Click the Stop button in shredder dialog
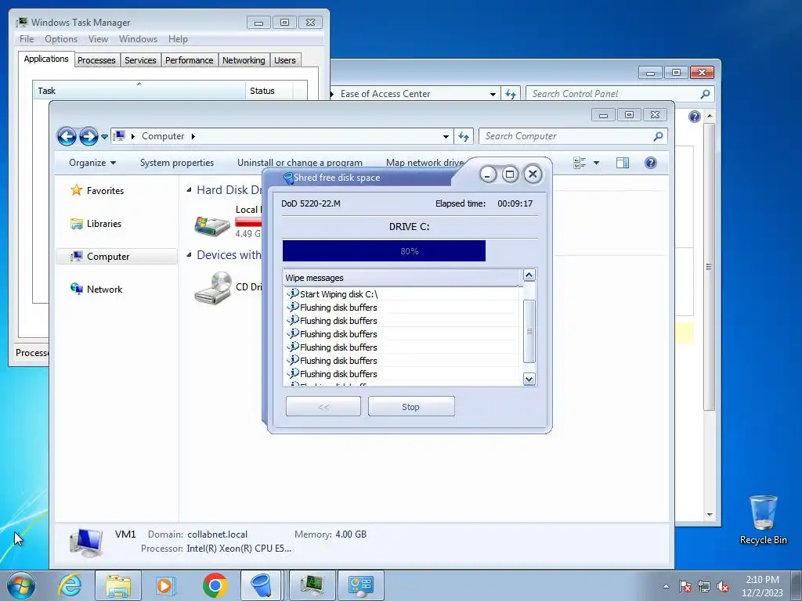Viewport: 802px width, 601px height. click(x=411, y=407)
